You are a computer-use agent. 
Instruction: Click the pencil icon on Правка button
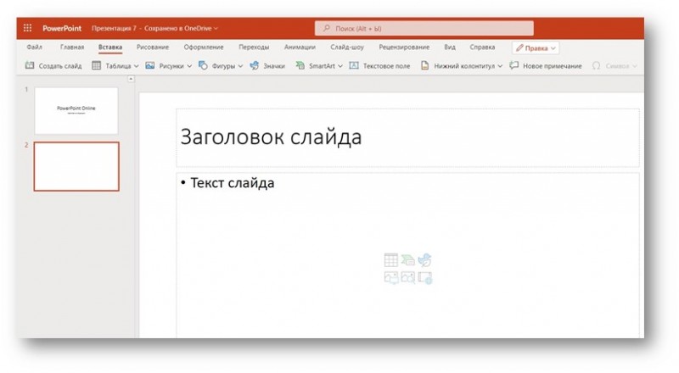[519, 48]
